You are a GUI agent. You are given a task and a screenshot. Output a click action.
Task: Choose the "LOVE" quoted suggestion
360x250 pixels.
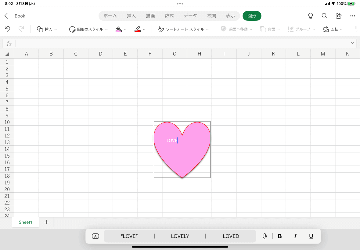pos(129,236)
